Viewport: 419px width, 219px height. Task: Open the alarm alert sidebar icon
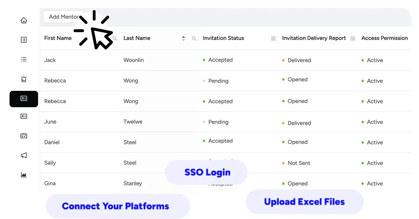(24, 79)
